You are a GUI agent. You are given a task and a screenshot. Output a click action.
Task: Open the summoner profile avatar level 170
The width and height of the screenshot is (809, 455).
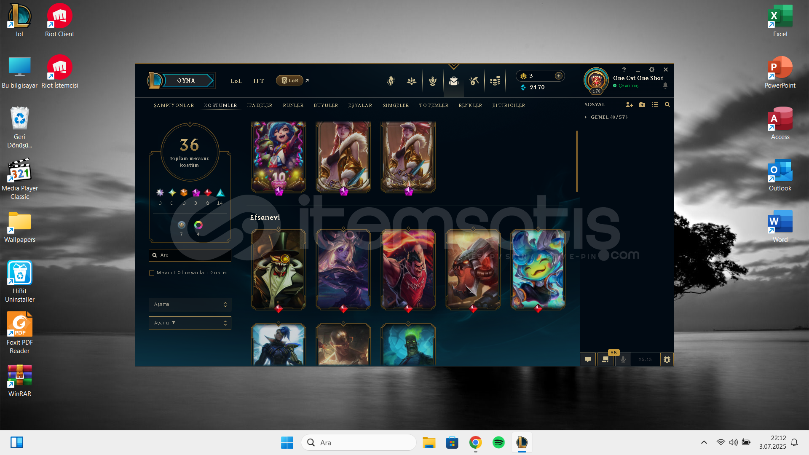(x=596, y=80)
